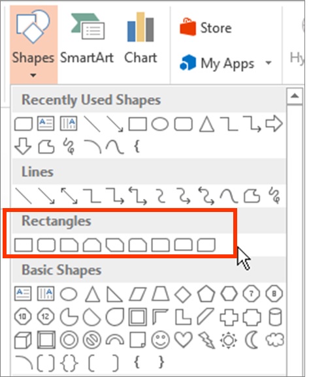Open the SmartArt gallery

(87, 38)
